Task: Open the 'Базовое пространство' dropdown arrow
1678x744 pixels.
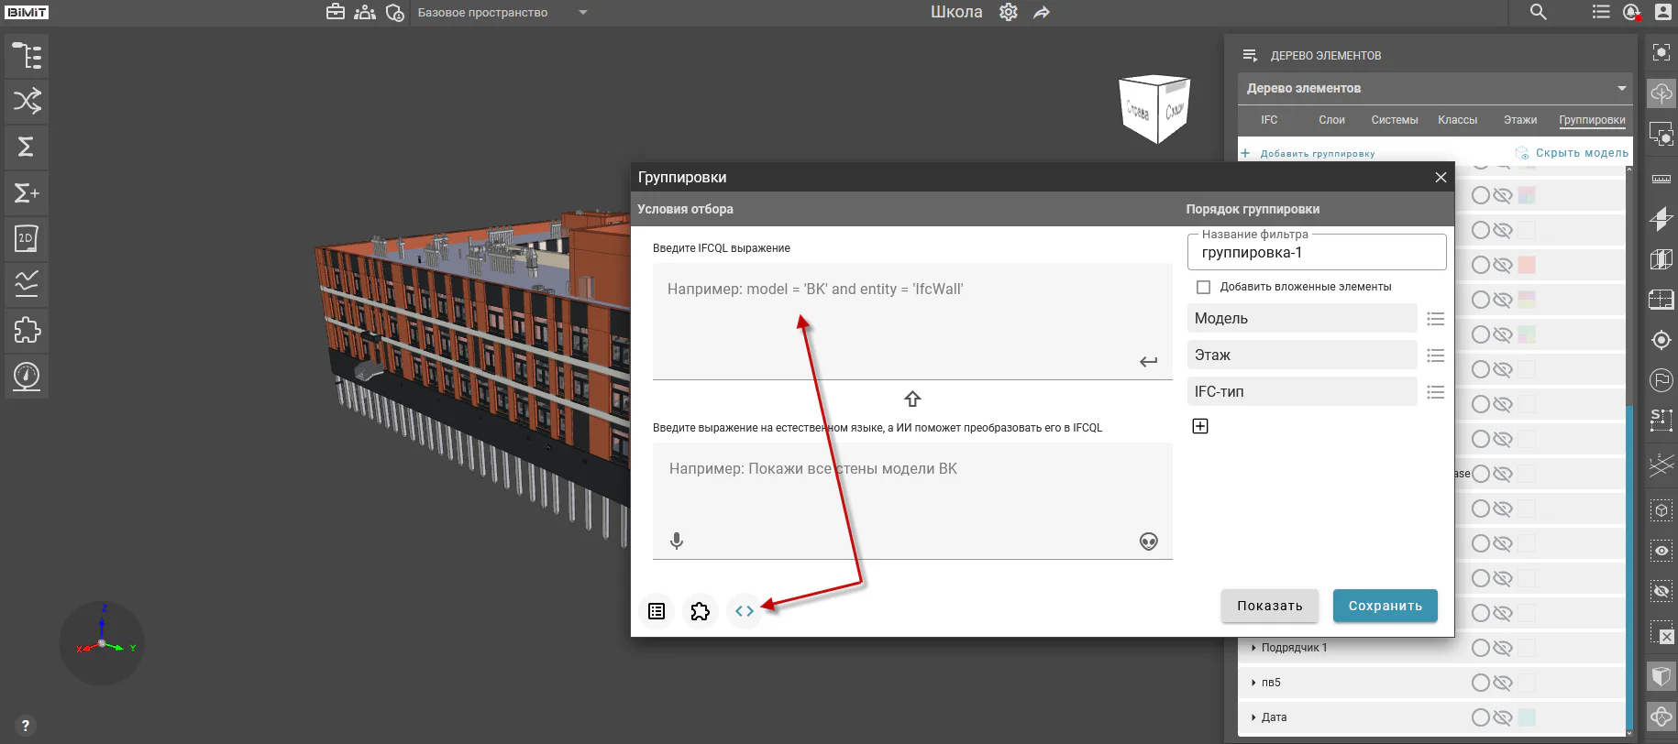Action: tap(583, 13)
